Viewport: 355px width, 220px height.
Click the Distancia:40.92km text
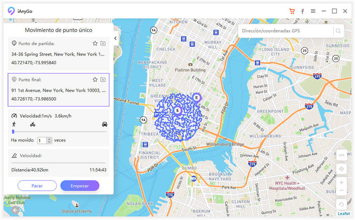click(x=30, y=170)
